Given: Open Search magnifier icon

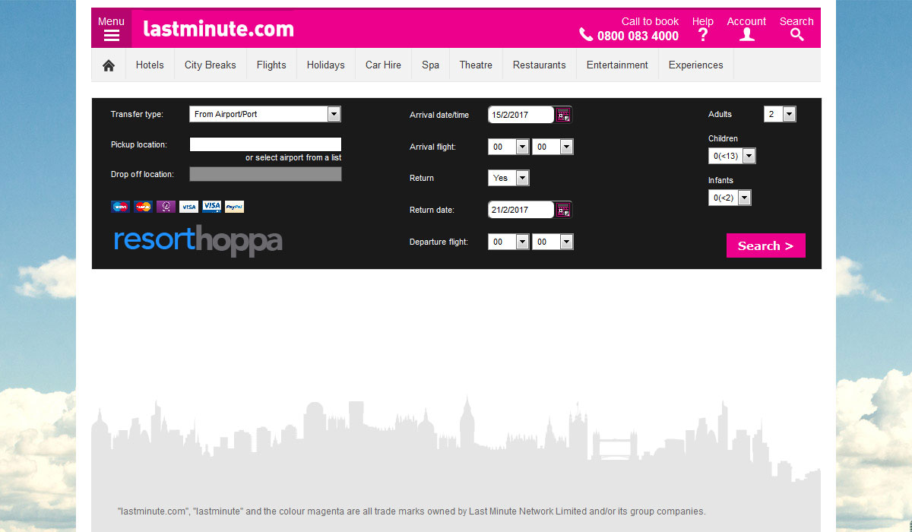Looking at the screenshot, I should pos(796,35).
